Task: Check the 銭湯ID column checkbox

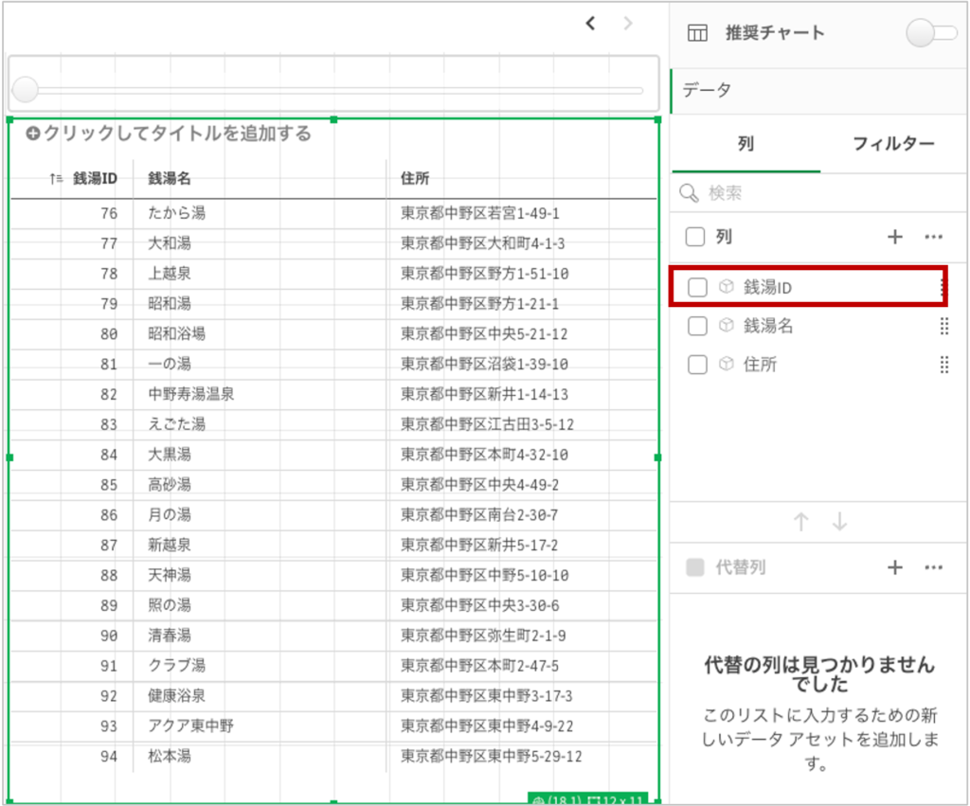Action: 697,288
